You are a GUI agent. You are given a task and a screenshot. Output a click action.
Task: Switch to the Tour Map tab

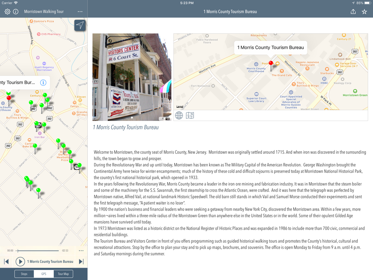click(63, 274)
